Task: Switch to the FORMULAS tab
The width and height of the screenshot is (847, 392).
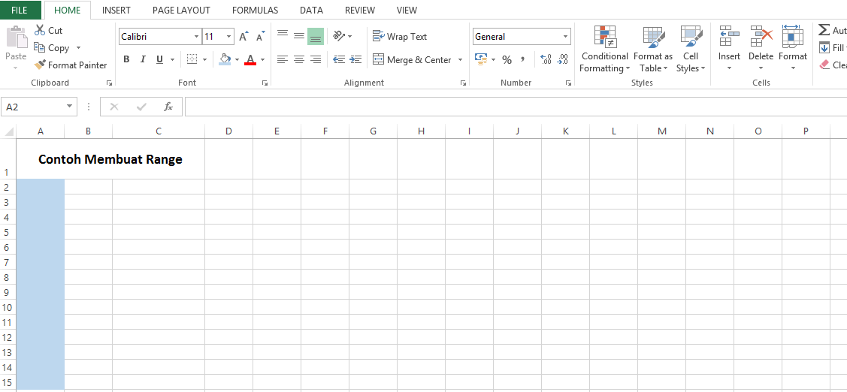Action: point(255,10)
